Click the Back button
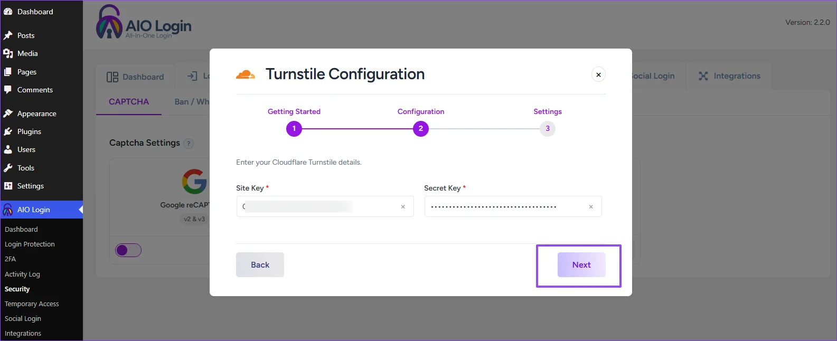This screenshot has height=341, width=837. tap(260, 265)
